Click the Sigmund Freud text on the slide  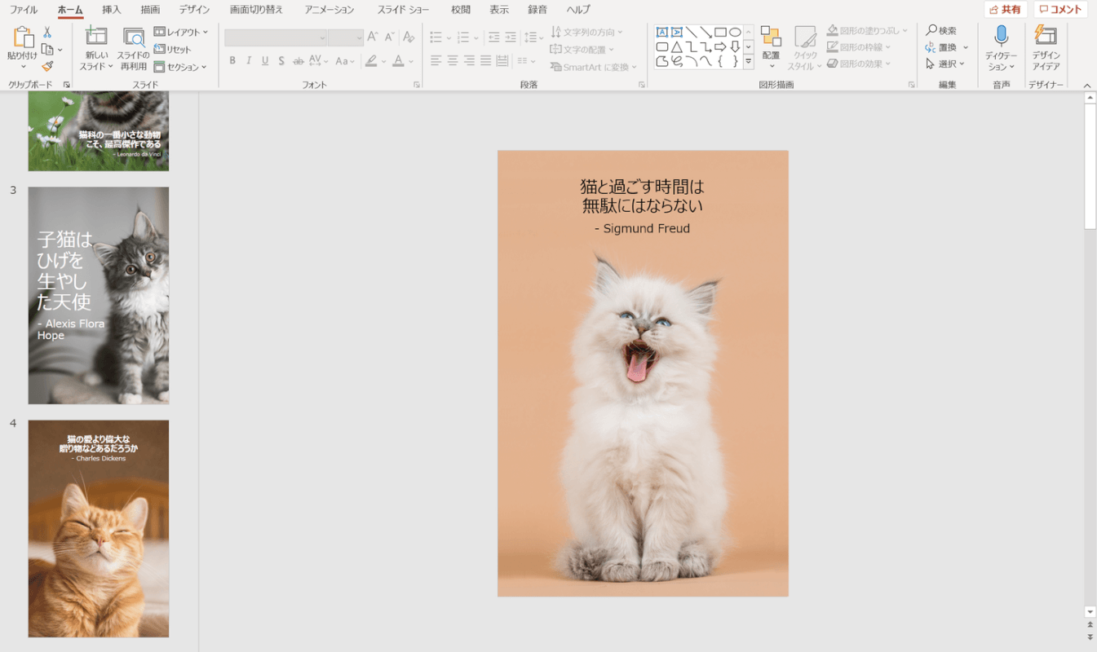pyautogui.click(x=642, y=228)
